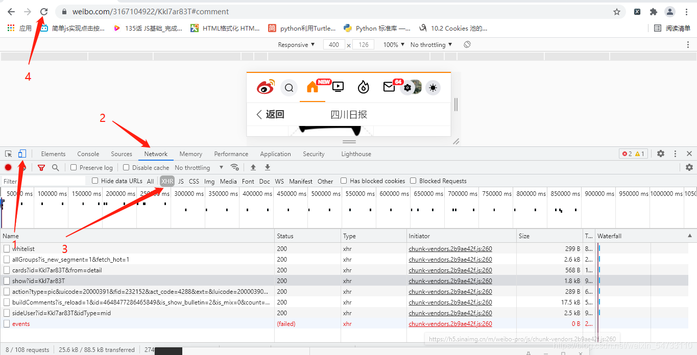Screen dimensions: 697x355
Task: Open the Weibo video icon
Action: [338, 87]
